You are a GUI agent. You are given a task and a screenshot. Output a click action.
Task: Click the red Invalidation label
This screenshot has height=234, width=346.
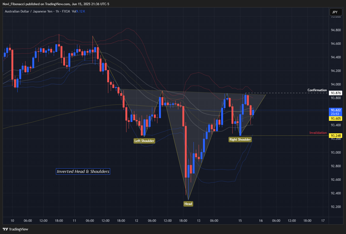tap(318, 133)
